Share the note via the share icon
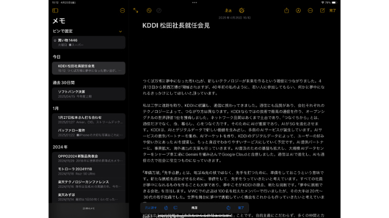 point(286,11)
